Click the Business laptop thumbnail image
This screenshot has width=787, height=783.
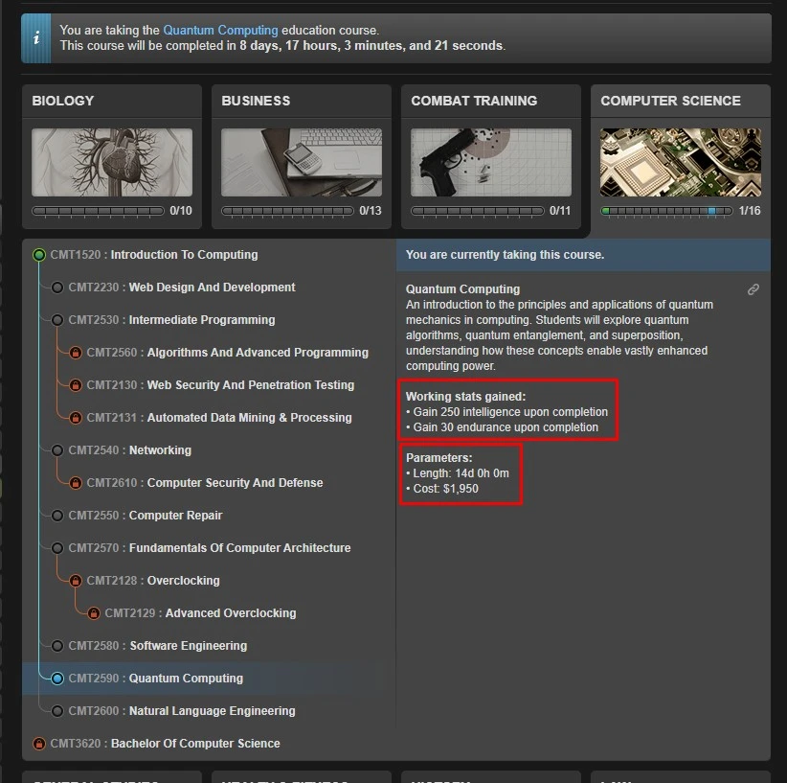click(301, 162)
